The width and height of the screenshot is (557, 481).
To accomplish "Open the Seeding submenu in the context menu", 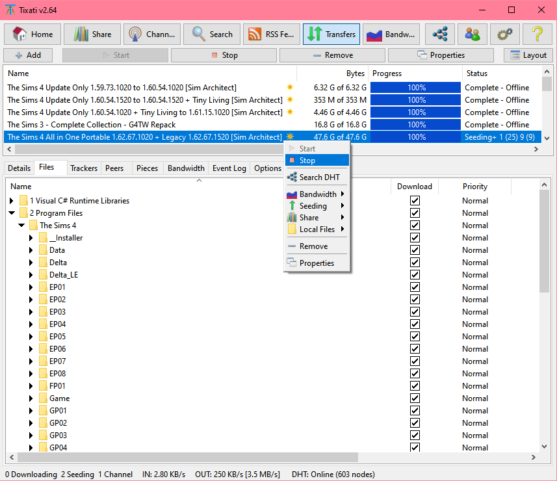I will (x=317, y=205).
